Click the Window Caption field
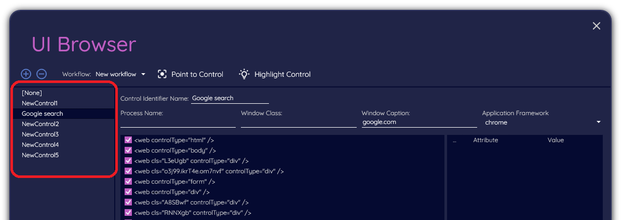This screenshot has height=220, width=622. (418, 122)
